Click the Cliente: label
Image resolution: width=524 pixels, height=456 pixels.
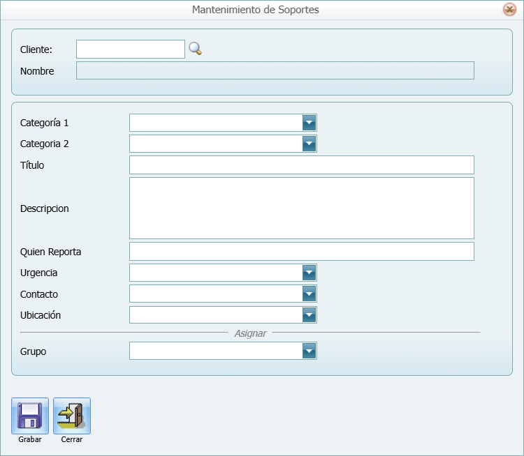point(36,50)
